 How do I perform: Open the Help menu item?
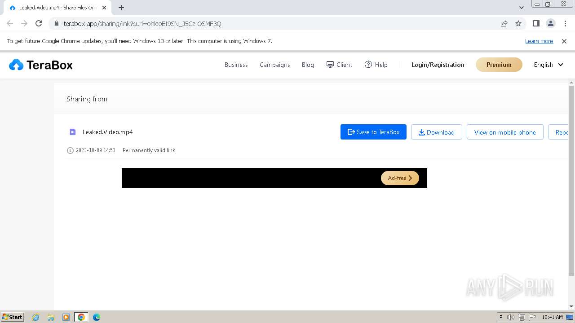tap(376, 65)
